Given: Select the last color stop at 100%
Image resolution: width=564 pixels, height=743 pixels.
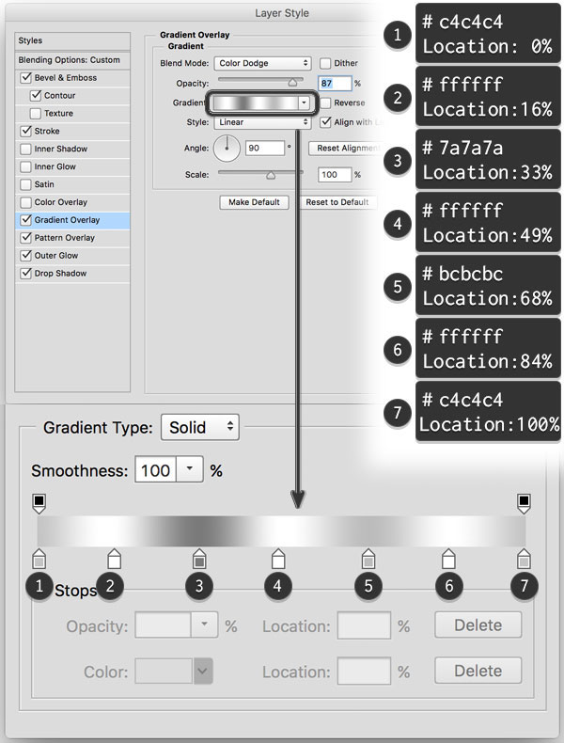Looking at the screenshot, I should [524, 559].
